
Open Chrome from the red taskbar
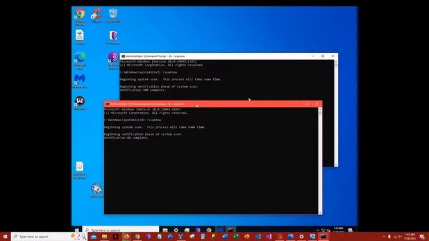click(x=137, y=236)
